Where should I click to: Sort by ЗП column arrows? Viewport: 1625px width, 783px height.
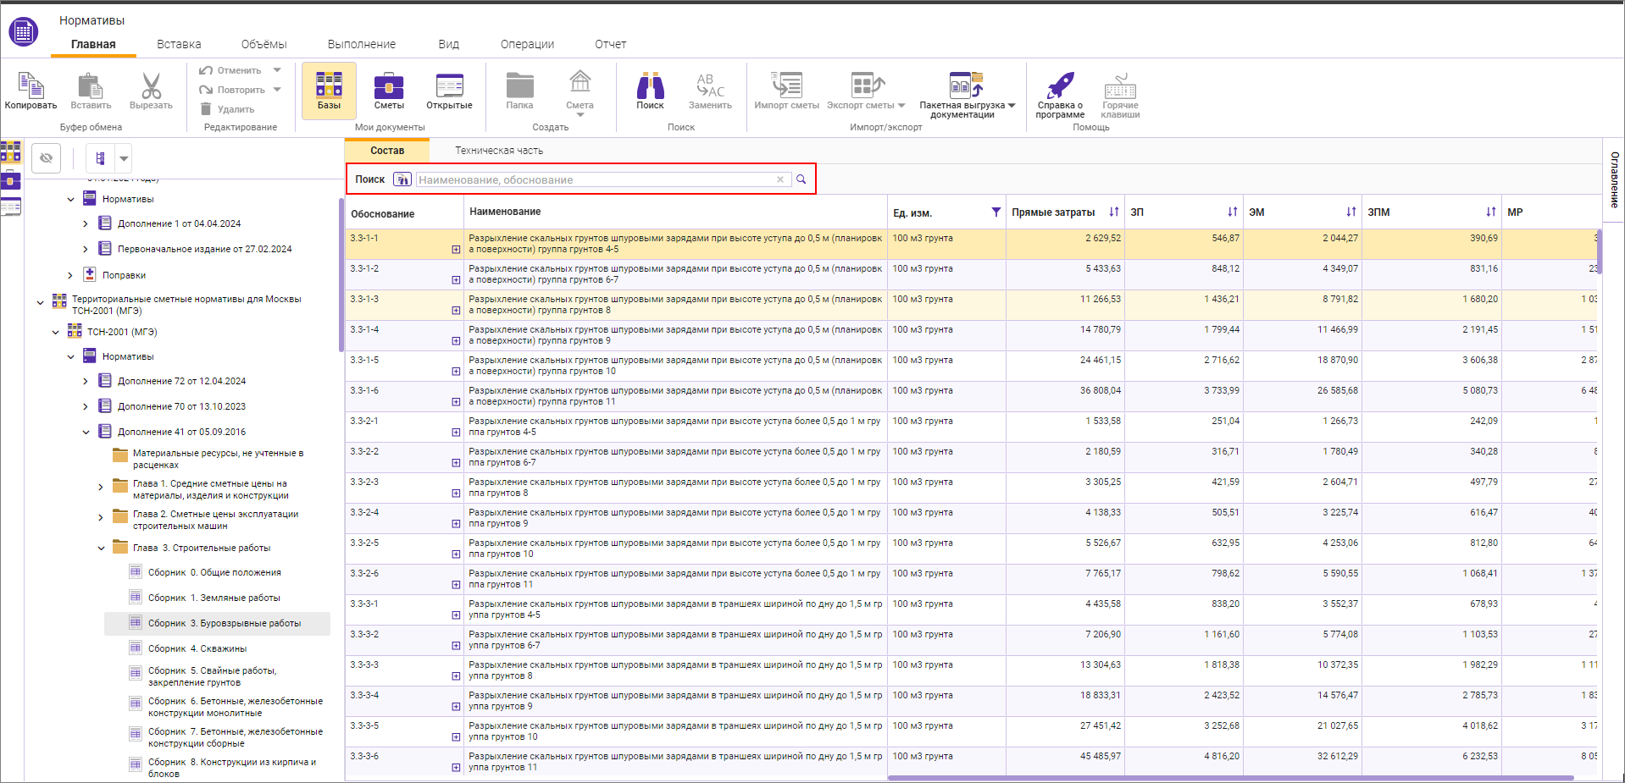(x=1232, y=212)
